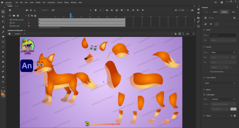Play the animation timeline
The height and width of the screenshot is (128, 239).
pos(138,10)
